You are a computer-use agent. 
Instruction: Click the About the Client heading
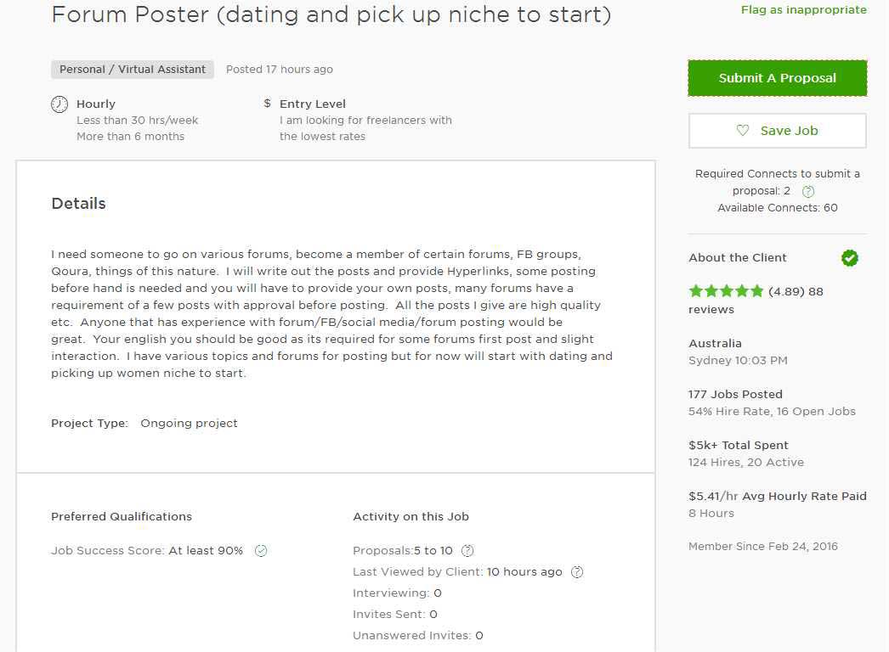pyautogui.click(x=737, y=258)
